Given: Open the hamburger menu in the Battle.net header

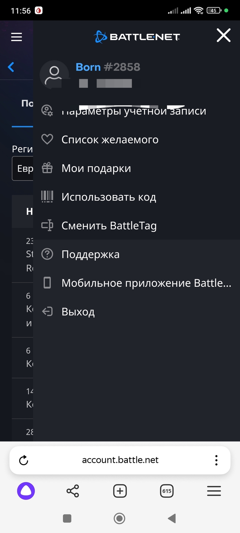Looking at the screenshot, I should coord(16,37).
